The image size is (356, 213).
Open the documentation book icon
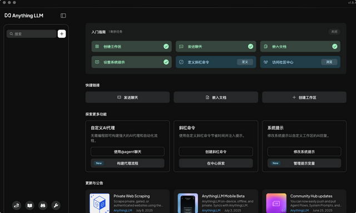pyautogui.click(x=29, y=206)
